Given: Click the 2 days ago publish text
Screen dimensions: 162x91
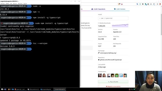Looking at the screenshot, I should [x=102, y=67].
